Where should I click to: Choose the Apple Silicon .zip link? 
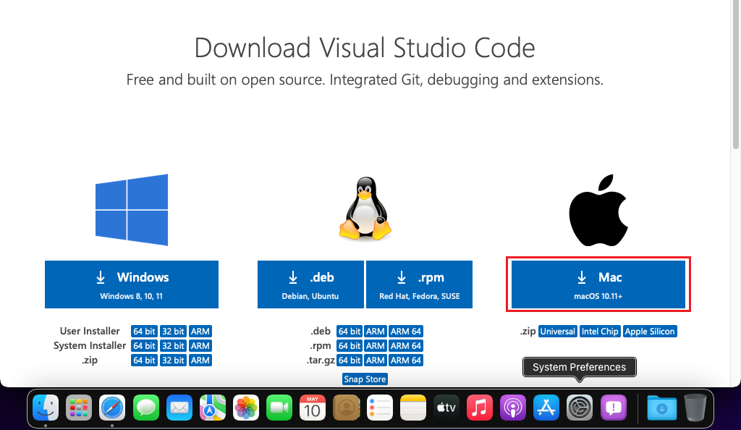650,332
